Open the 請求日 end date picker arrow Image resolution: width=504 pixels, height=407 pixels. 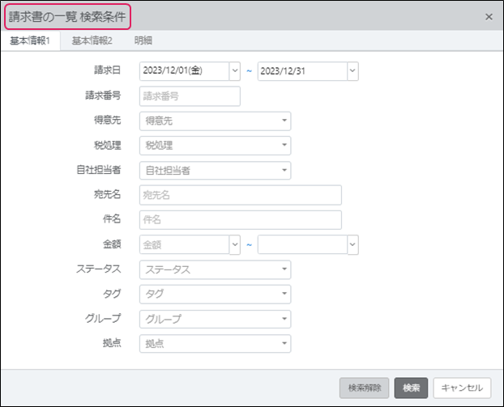click(352, 71)
